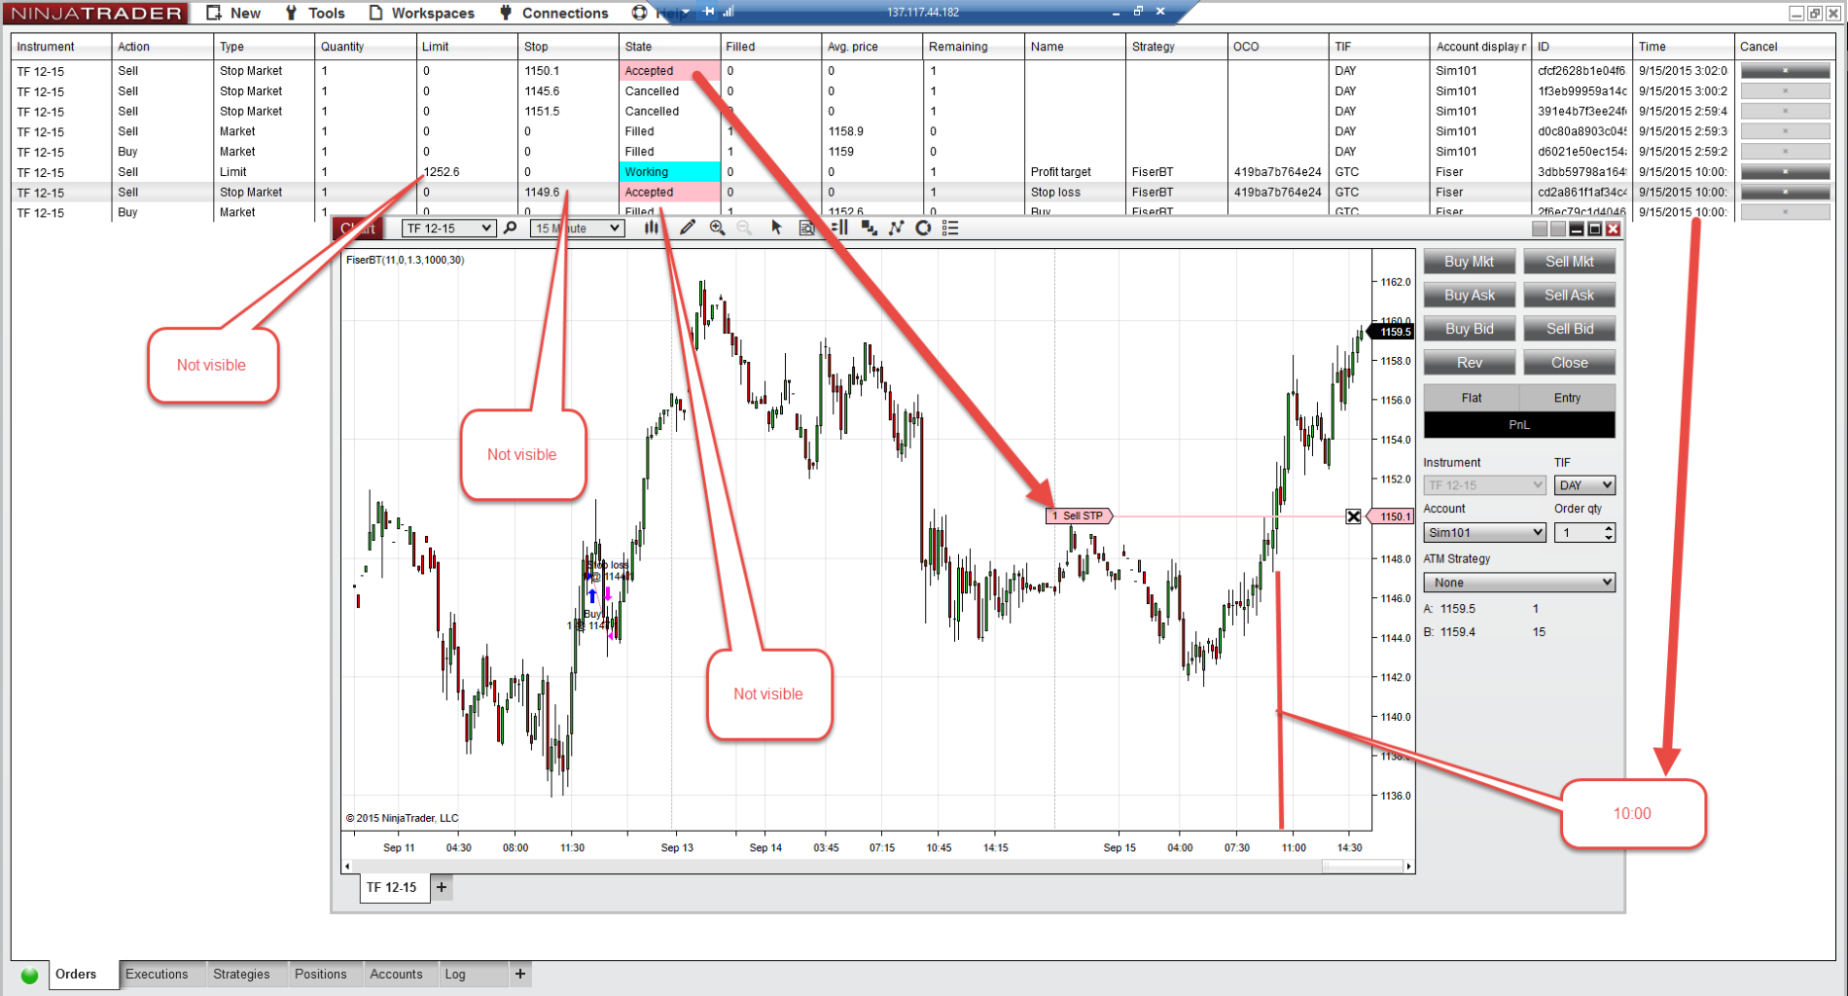Image resolution: width=1848 pixels, height=996 pixels.
Task: Add a new control center tab
Action: 520,974
